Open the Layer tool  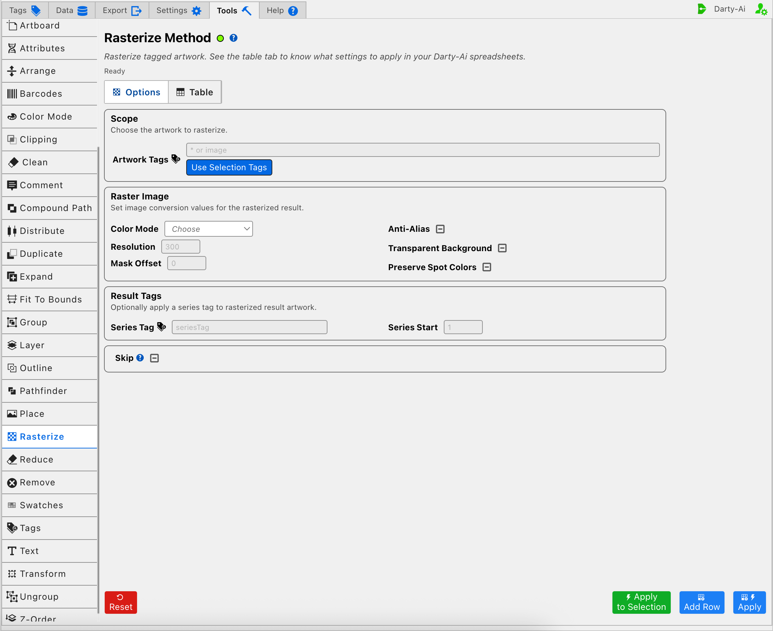(x=50, y=345)
